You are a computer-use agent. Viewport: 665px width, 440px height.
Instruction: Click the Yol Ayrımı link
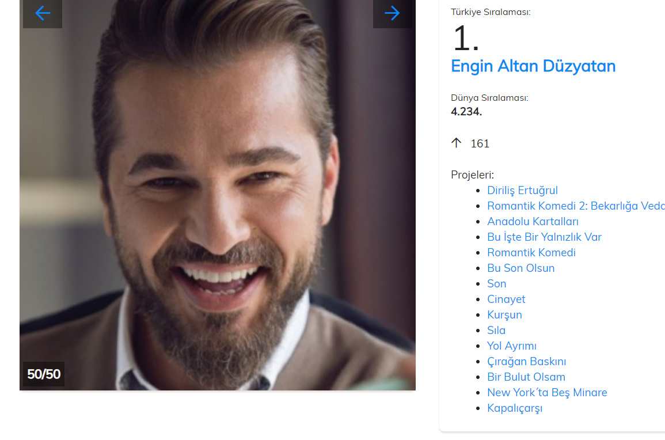pyautogui.click(x=511, y=346)
